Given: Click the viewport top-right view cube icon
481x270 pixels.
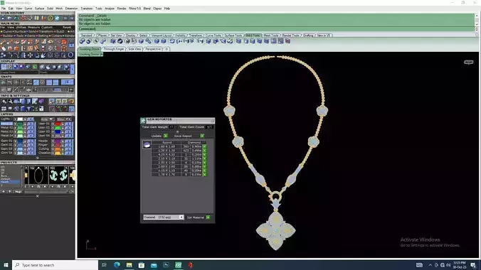Looking at the screenshot, I should [x=468, y=63].
